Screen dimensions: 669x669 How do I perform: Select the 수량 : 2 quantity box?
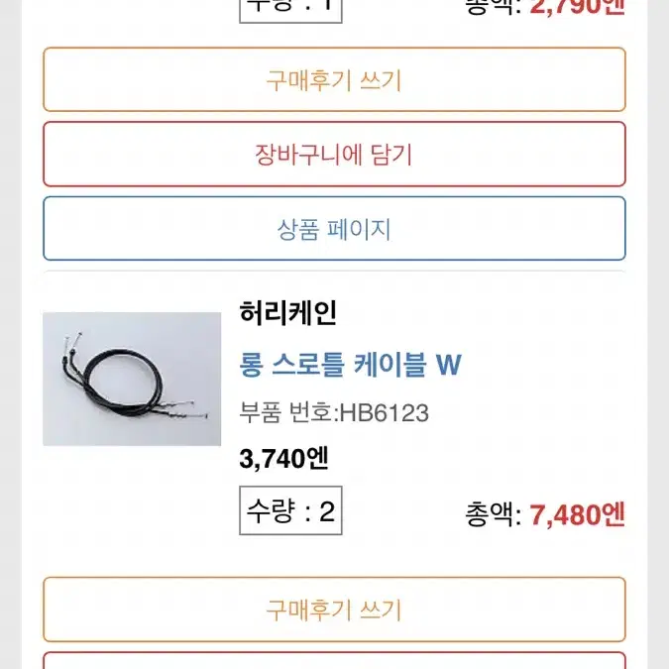[x=290, y=510]
